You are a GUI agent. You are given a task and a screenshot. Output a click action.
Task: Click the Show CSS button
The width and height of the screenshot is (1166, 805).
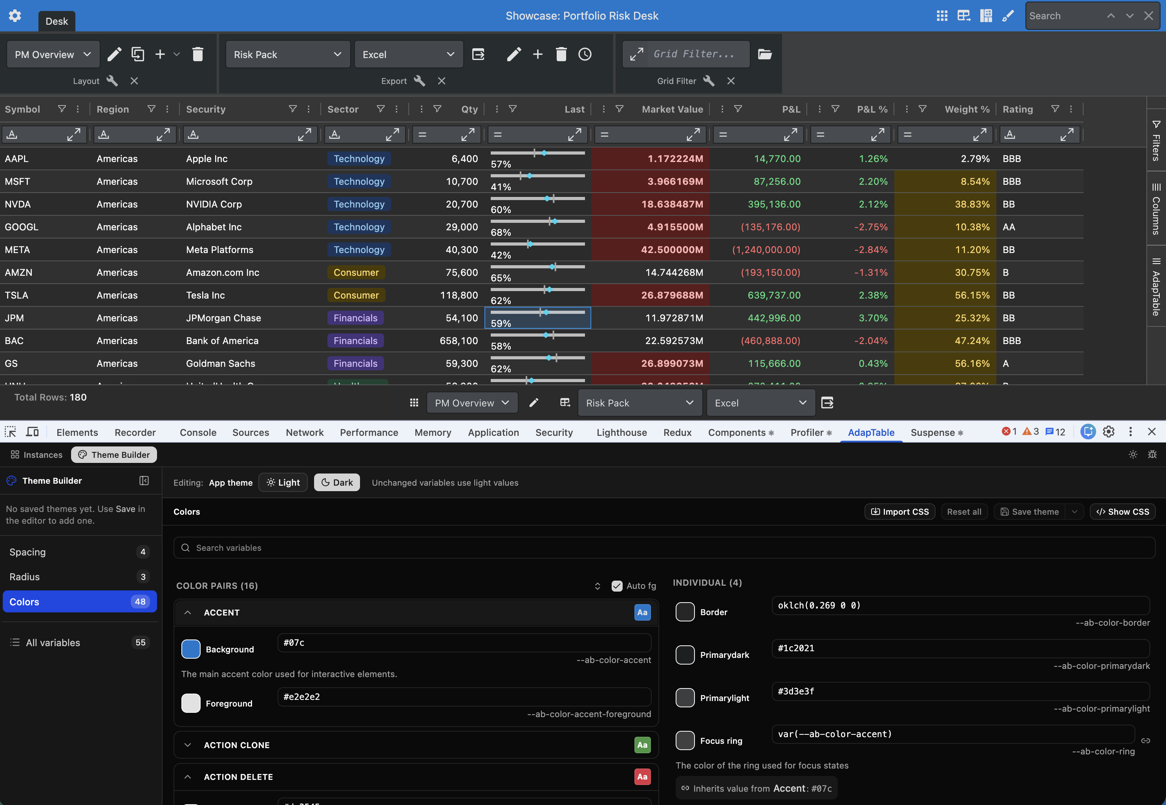pos(1122,512)
